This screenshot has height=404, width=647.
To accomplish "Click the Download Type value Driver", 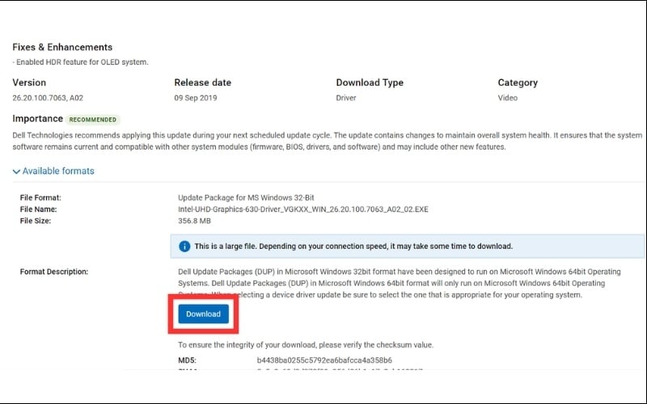I will [347, 97].
